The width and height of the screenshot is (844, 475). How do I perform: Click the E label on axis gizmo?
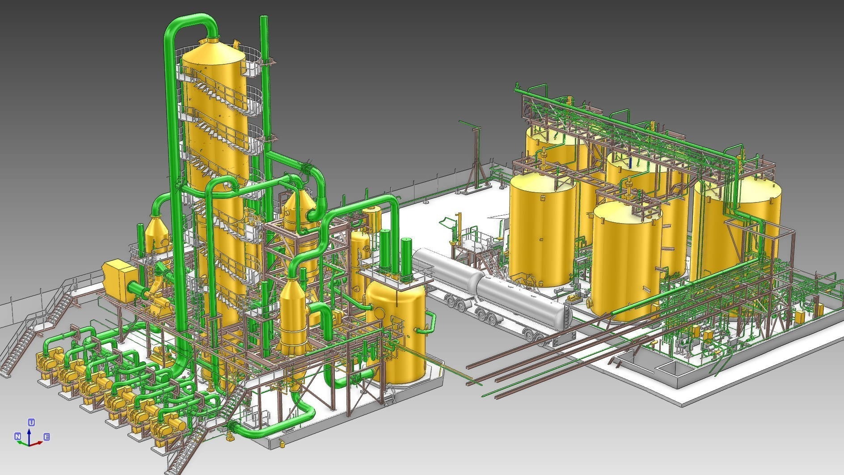(x=46, y=437)
